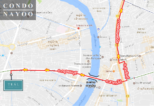This screenshot has height=106, width=154.
Task: Select the Si Phraya pier marker
Action: point(98,37)
